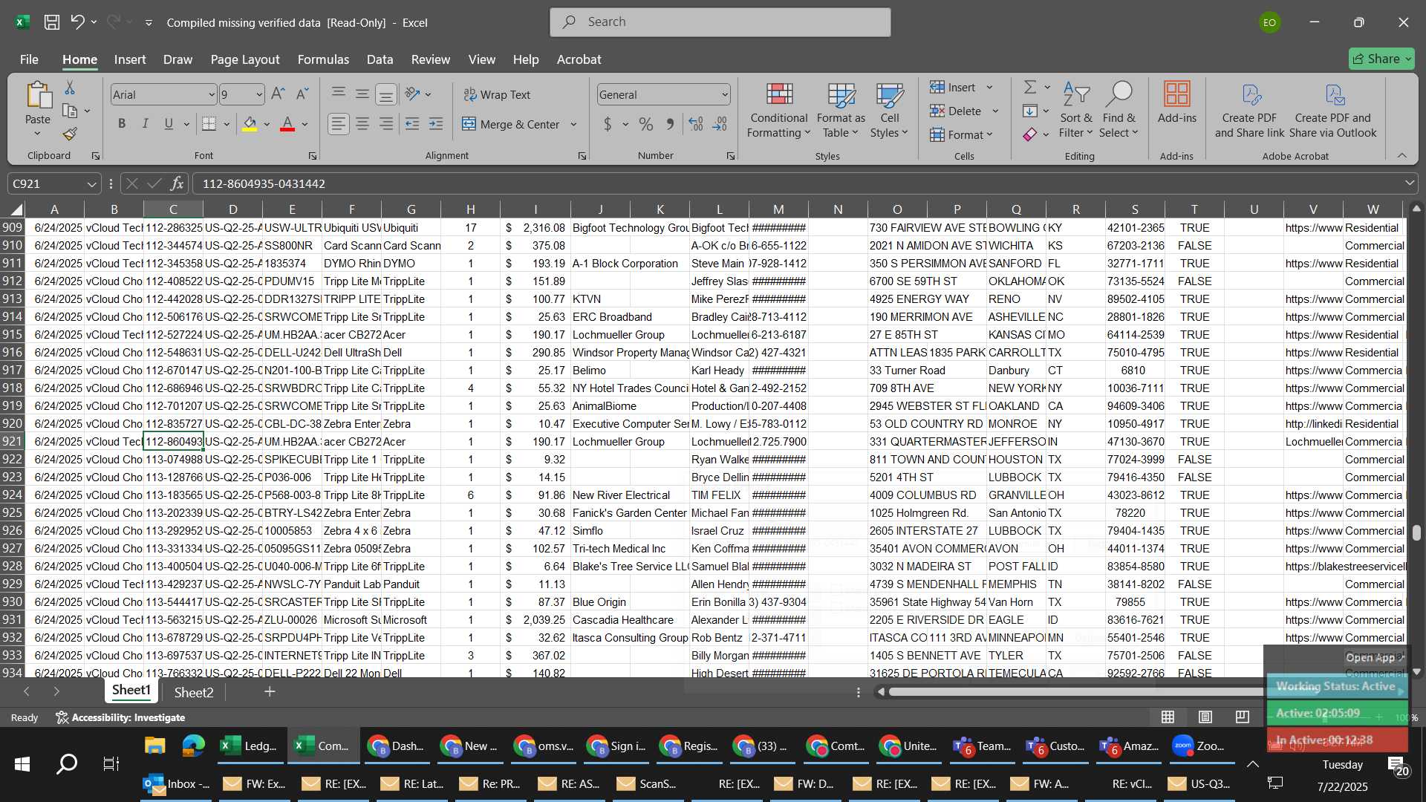Align text to the right
Viewport: 1426px width, 802px height.
click(386, 124)
